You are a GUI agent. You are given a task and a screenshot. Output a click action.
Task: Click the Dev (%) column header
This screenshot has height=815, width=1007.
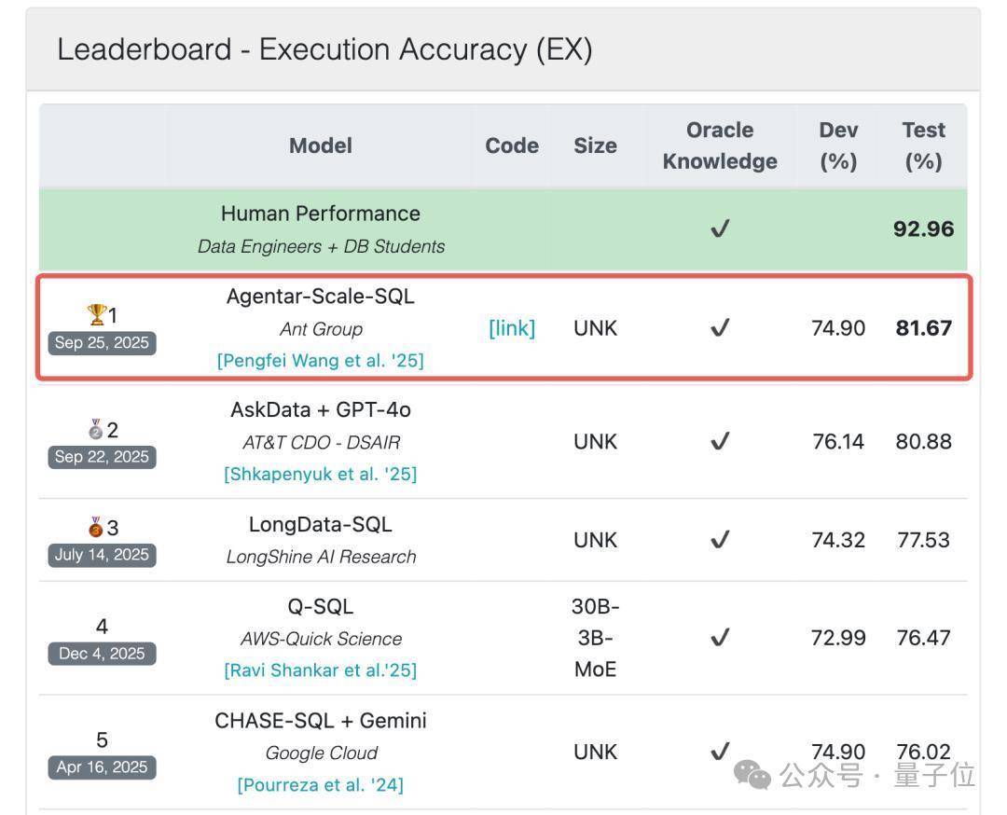tap(838, 145)
